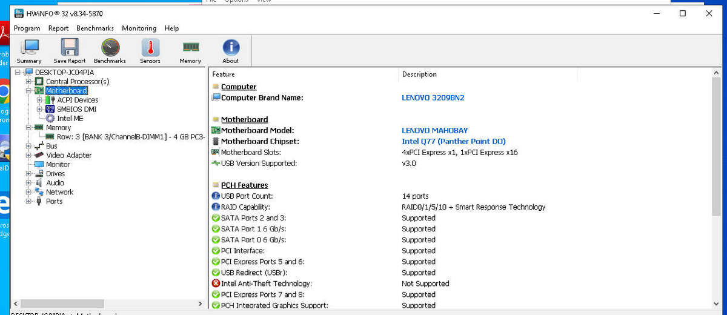Screen dimensions: 727x315
Task: Open the Benchmarks menu
Action: [95, 28]
